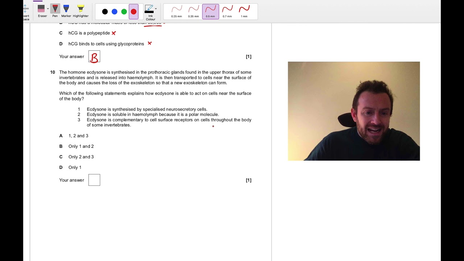Click the Insert Space tool

click(26, 12)
